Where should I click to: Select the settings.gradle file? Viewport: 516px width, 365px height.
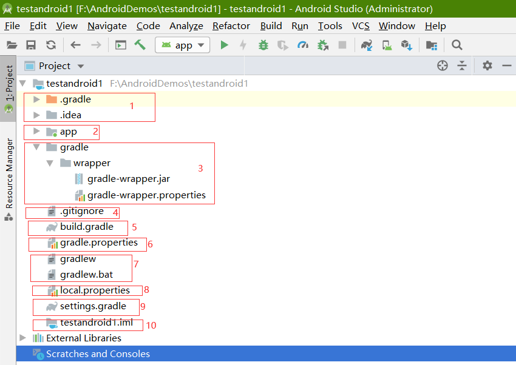[x=93, y=306]
